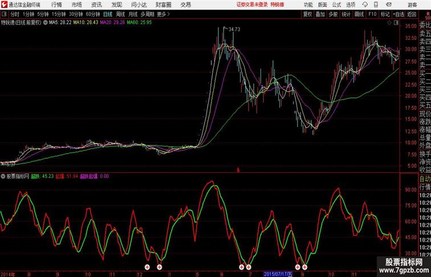
Task: Click the MA20: 29.26 indicator value
Action: click(112, 23)
